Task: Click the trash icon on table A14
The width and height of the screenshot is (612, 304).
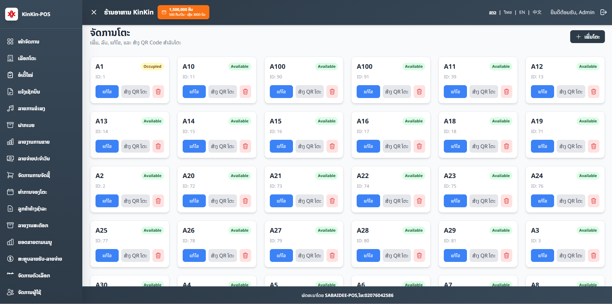Action: pos(245,146)
